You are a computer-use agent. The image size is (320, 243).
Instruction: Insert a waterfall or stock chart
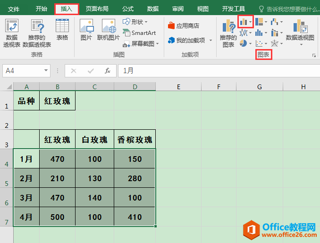tap(277, 22)
